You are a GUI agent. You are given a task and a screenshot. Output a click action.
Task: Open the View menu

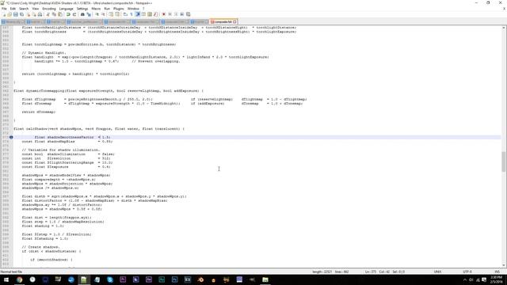tap(35, 9)
